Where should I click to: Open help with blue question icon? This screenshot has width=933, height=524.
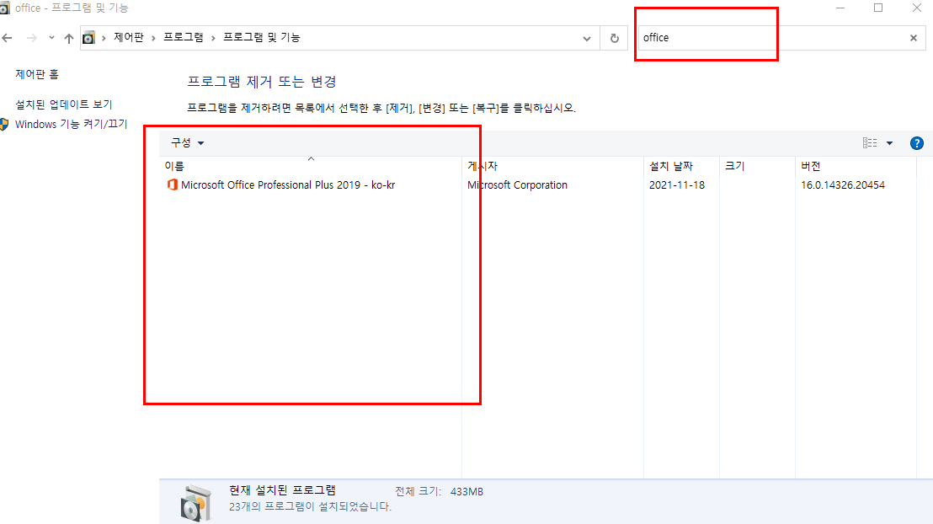[x=916, y=143]
